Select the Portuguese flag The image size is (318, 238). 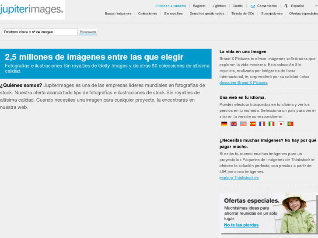pos(290,124)
